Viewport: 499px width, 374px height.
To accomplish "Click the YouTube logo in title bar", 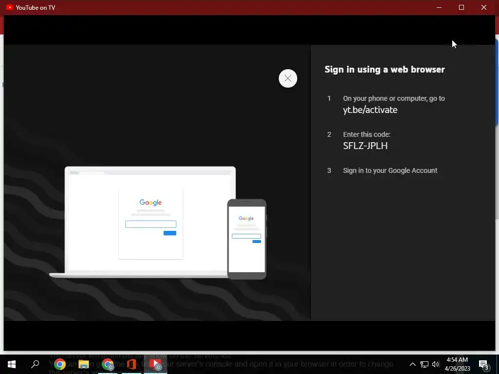I will tap(10, 7).
